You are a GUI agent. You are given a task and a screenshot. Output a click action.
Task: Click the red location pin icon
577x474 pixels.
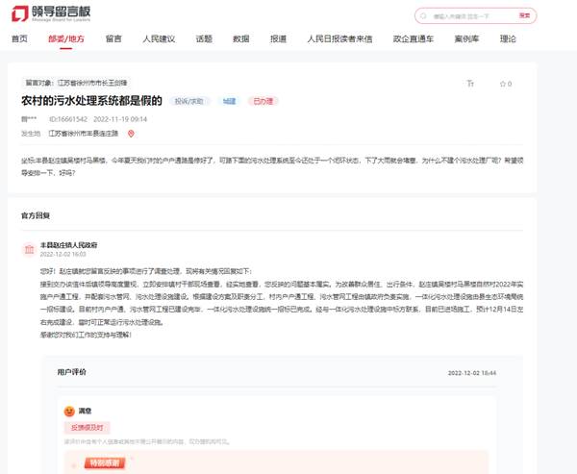click(131, 134)
